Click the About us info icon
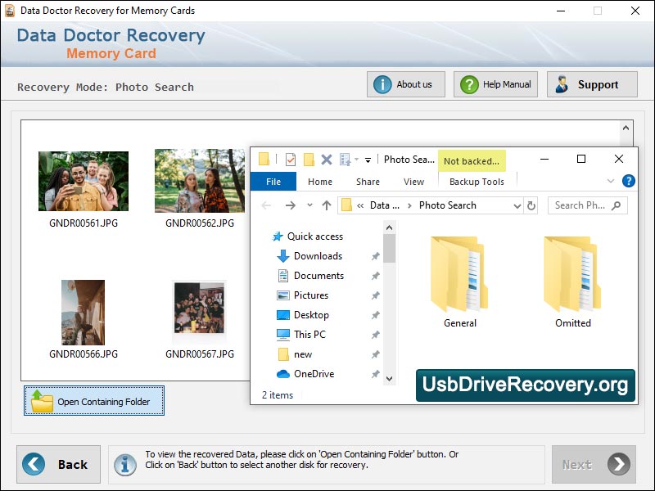The width and height of the screenshot is (655, 491). tap(383, 83)
